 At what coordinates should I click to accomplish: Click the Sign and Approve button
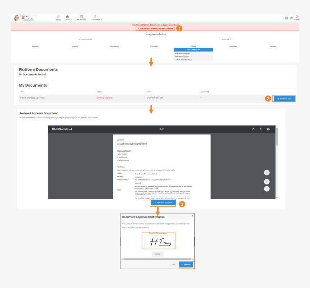pyautogui.click(x=163, y=202)
